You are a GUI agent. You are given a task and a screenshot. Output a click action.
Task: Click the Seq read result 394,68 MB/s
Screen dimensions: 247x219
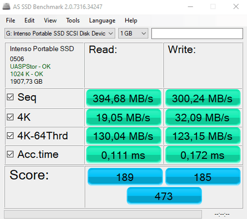pyautogui.click(x=124, y=98)
